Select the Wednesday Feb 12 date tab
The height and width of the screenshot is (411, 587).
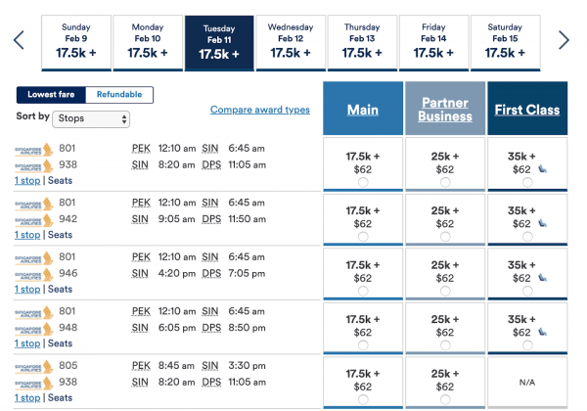click(291, 43)
